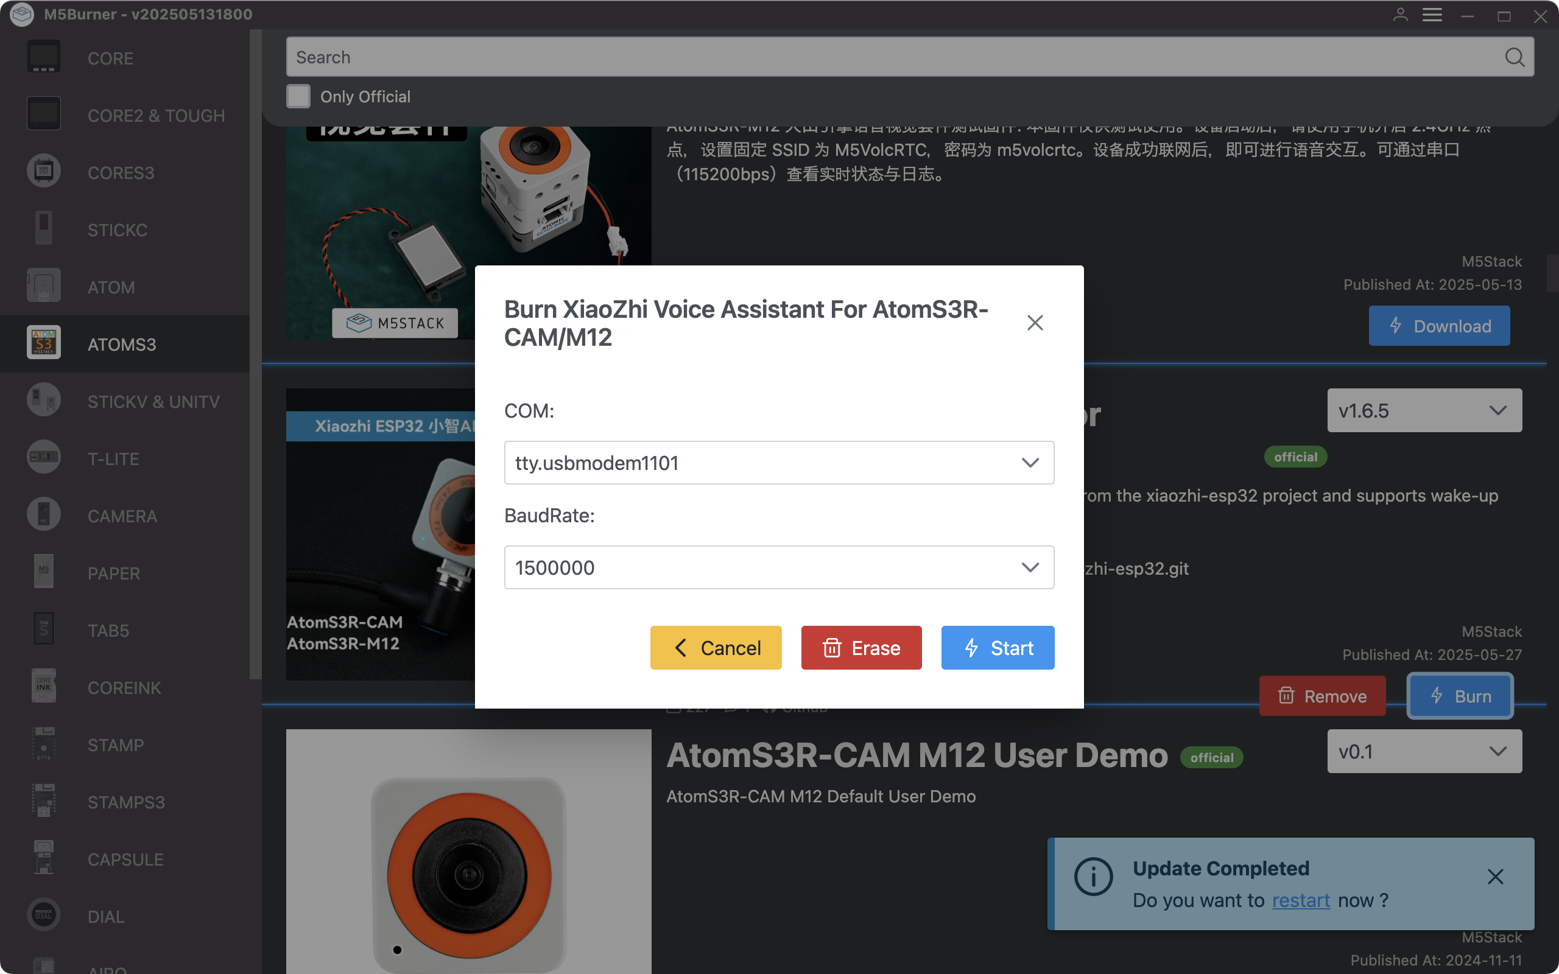
Task: Open the COM port dropdown
Action: pyautogui.click(x=779, y=463)
